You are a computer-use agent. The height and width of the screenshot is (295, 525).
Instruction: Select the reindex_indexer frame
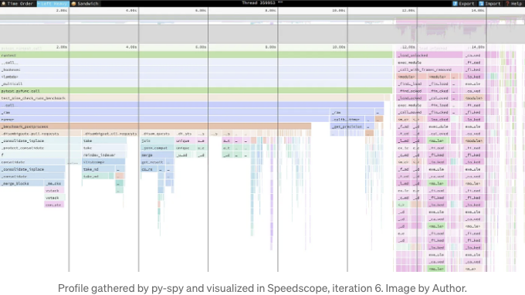104,155
